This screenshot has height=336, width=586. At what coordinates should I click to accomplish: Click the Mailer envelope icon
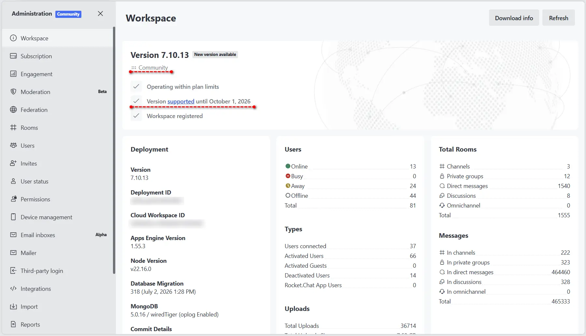click(x=13, y=253)
